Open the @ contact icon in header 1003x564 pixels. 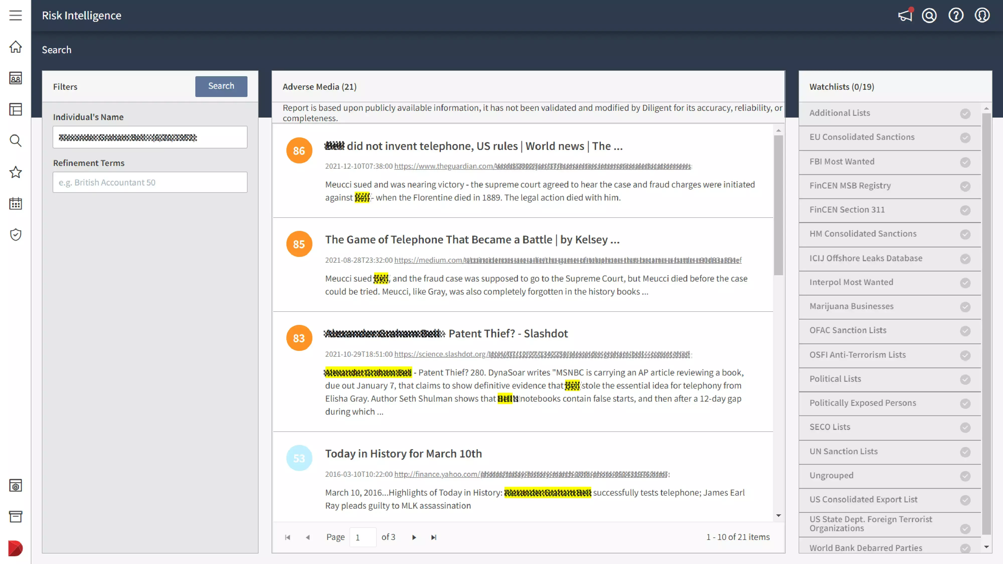click(930, 15)
